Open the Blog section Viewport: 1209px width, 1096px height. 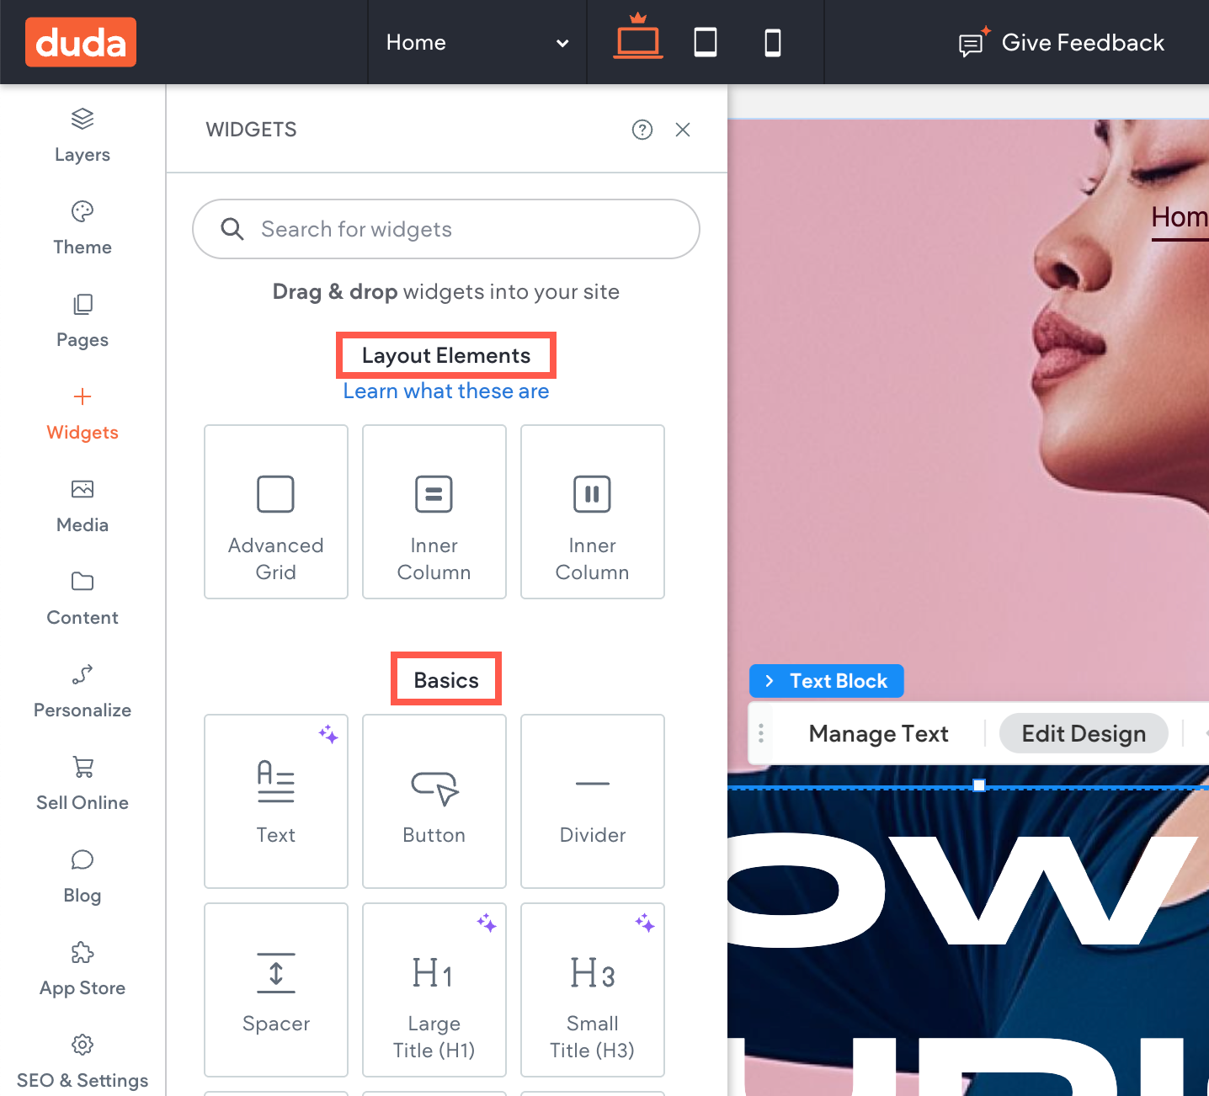tap(83, 877)
